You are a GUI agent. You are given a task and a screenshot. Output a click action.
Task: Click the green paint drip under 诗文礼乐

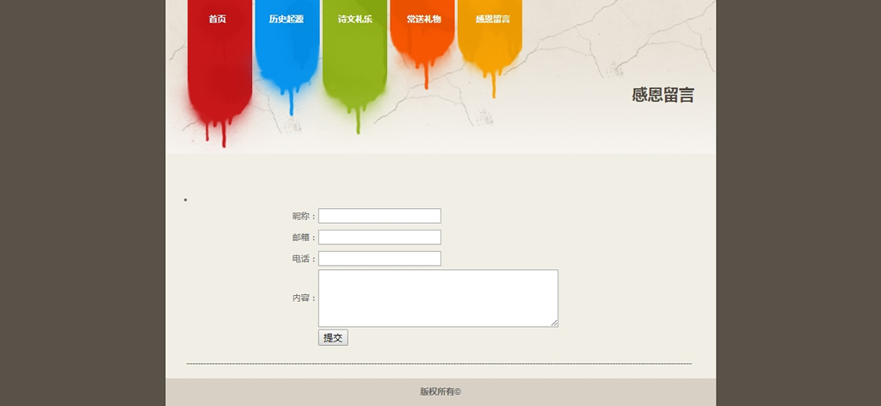pos(358,120)
